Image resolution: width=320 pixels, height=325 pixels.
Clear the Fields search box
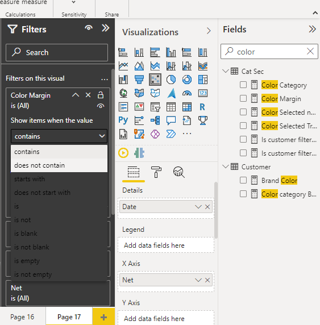[x=310, y=51]
